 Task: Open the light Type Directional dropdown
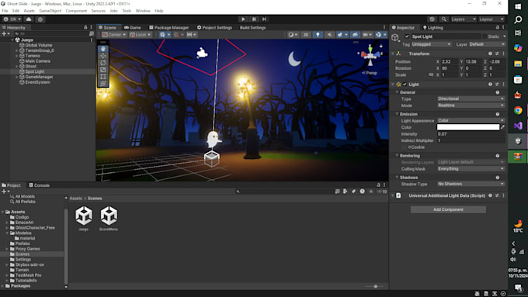(471, 98)
